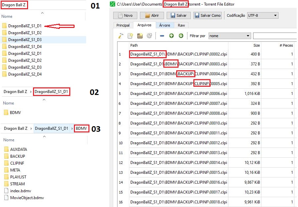Click file icon beside index.bdmv

coord(6,191)
